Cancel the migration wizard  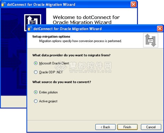[151, 127]
